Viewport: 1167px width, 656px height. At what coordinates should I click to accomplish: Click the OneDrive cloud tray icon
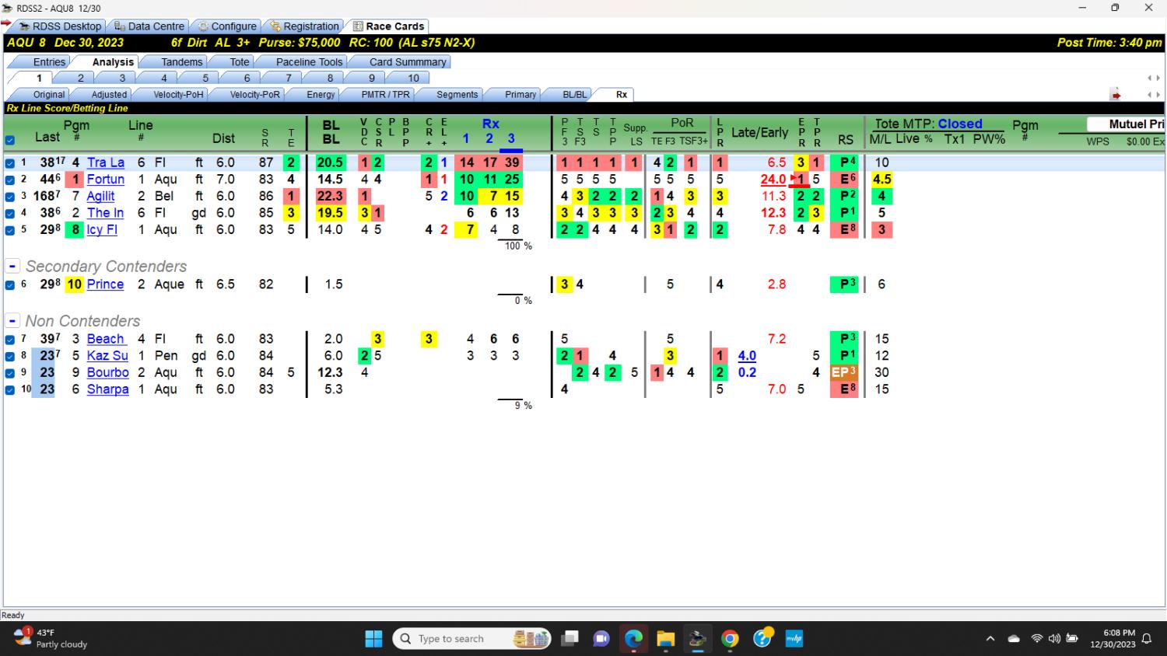(x=1014, y=639)
